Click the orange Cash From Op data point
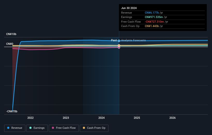The height and width of the screenshot is (135, 212). (119, 45)
